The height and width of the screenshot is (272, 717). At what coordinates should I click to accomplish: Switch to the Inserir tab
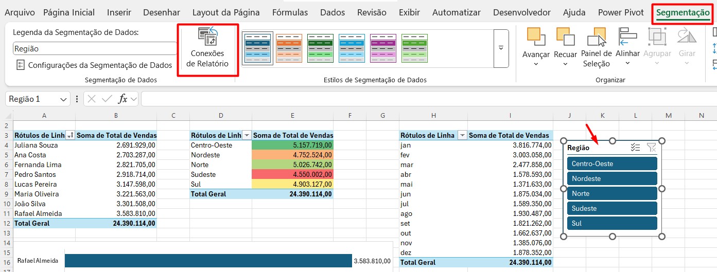click(119, 12)
